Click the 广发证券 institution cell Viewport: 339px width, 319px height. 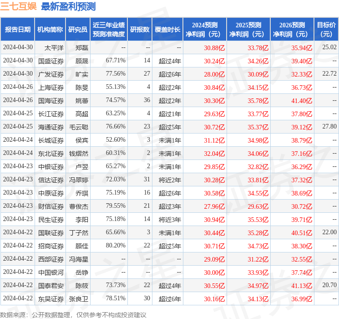(51, 74)
